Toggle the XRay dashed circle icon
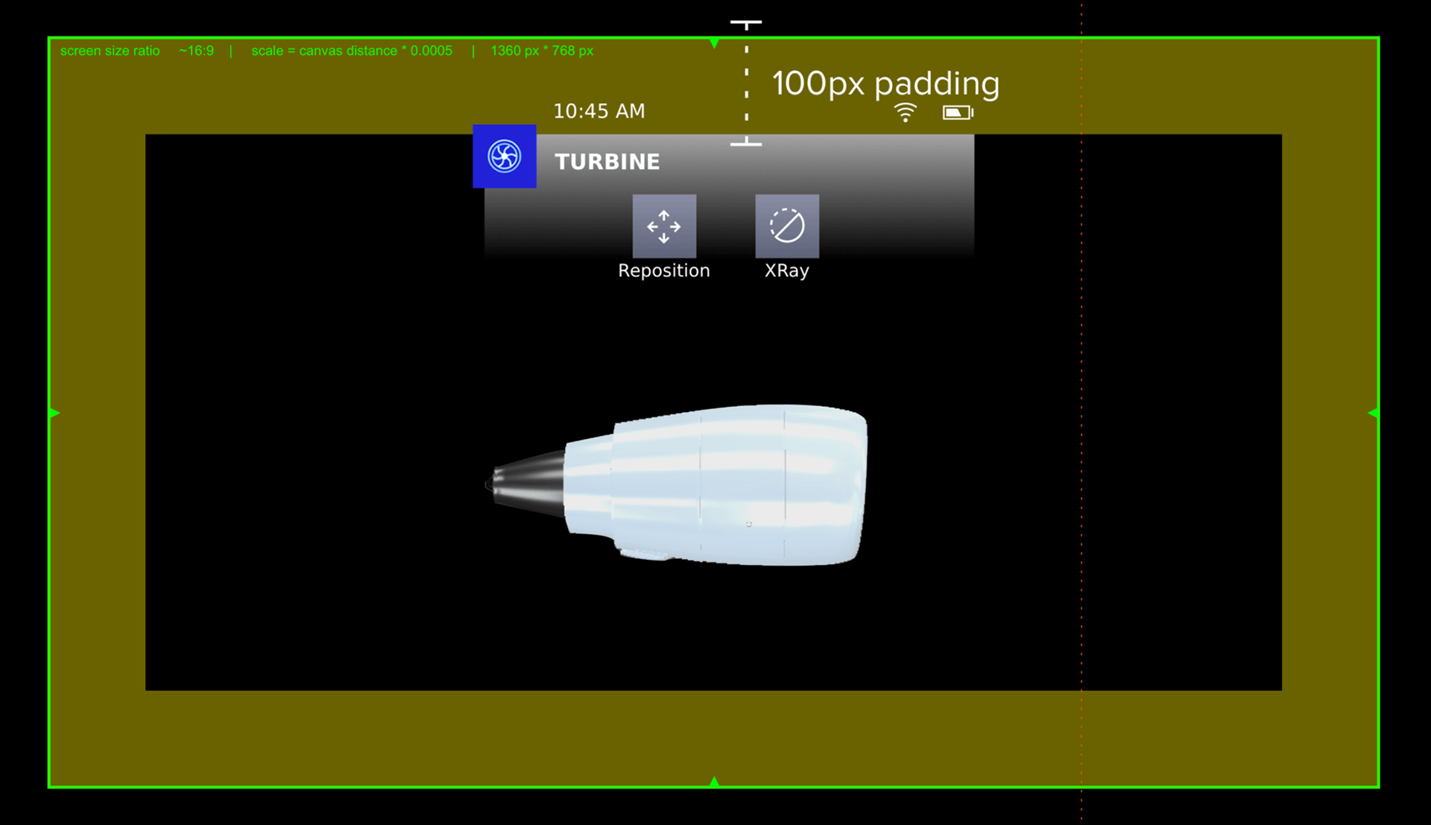Image resolution: width=1431 pixels, height=825 pixels. click(787, 227)
